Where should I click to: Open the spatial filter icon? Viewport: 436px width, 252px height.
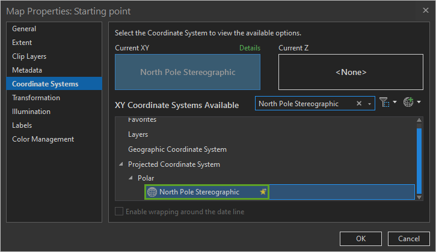coord(385,103)
